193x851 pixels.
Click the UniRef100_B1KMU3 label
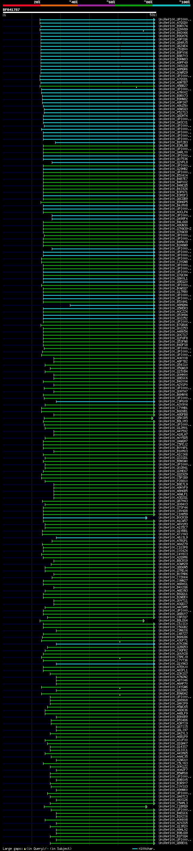click(x=173, y=451)
